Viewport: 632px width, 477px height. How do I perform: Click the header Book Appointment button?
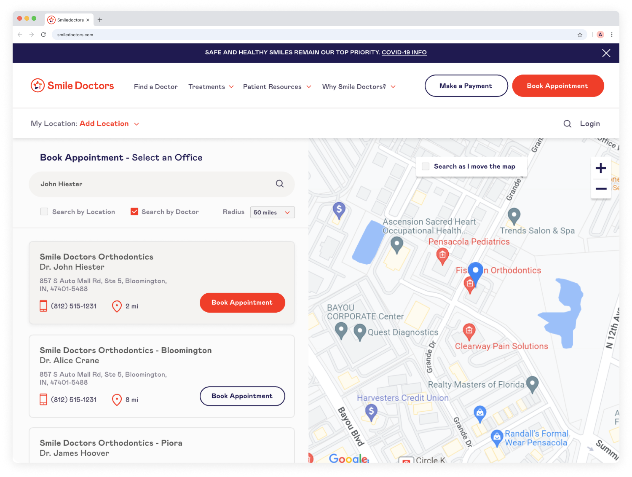(558, 86)
